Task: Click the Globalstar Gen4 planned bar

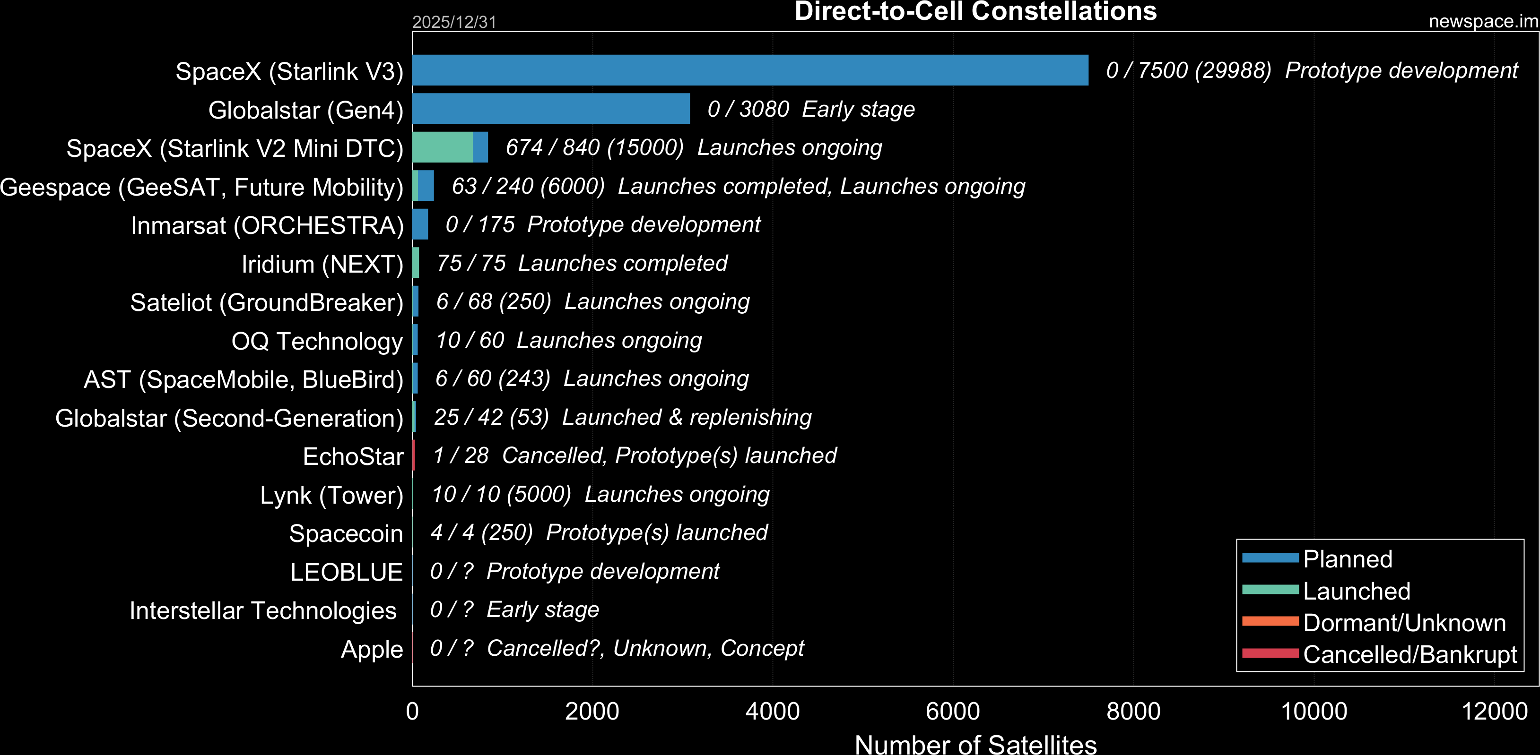Action: coord(550,109)
